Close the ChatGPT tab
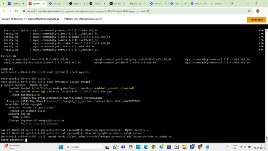The image size is (268, 151). pyautogui.click(x=105, y=3)
